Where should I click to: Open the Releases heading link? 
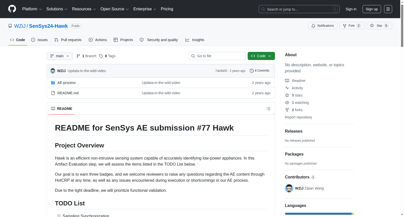click(294, 131)
